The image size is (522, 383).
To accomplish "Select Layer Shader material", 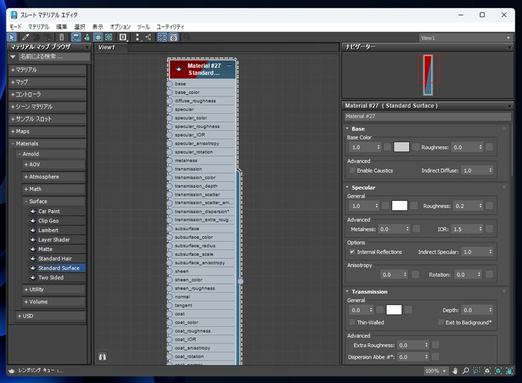I will [57, 239].
